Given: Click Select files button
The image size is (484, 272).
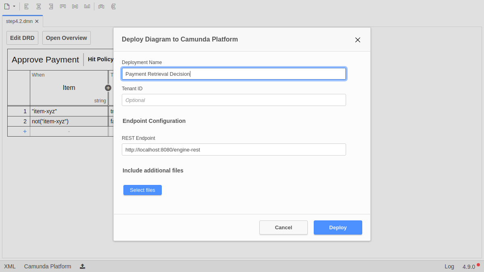Looking at the screenshot, I should pos(142,190).
